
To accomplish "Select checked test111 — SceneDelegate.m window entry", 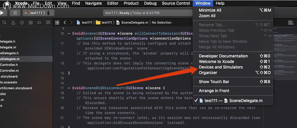I will [233, 101].
